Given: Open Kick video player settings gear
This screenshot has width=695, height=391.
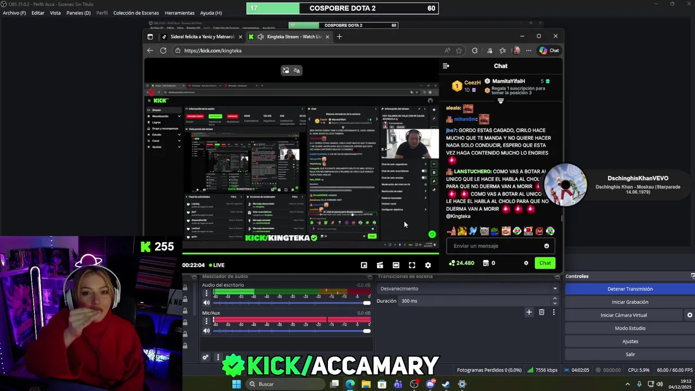Looking at the screenshot, I should tap(428, 265).
